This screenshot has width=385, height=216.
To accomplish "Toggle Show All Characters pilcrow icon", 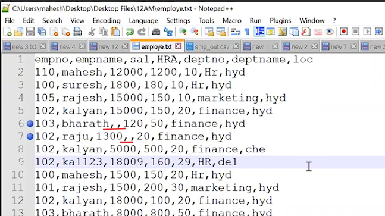I will pos(247,32).
